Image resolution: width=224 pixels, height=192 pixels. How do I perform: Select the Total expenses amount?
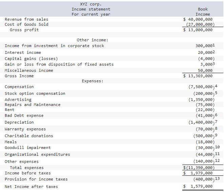point(199,168)
